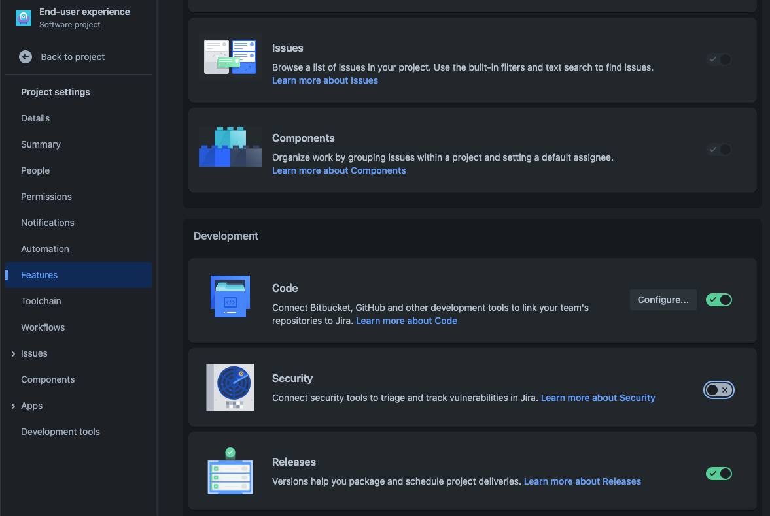770x516 pixels.
Task: Open the Learn more about Security link
Action: click(598, 398)
